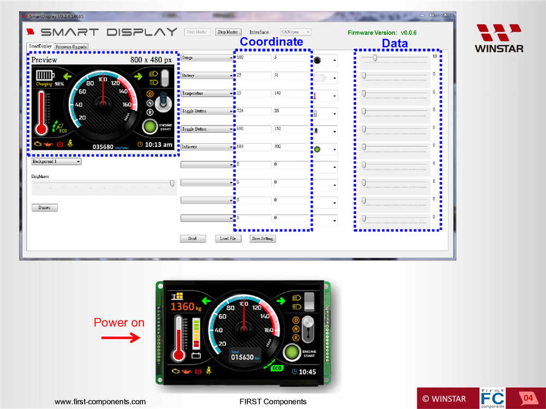Open the Background 1 dropdown
Image resolution: width=546 pixels, height=409 pixels.
tap(56, 161)
